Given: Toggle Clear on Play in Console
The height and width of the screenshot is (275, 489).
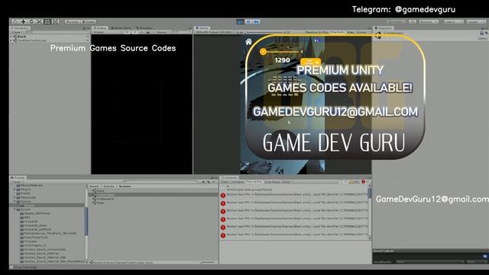Looking at the screenshot, I should tap(254, 182).
